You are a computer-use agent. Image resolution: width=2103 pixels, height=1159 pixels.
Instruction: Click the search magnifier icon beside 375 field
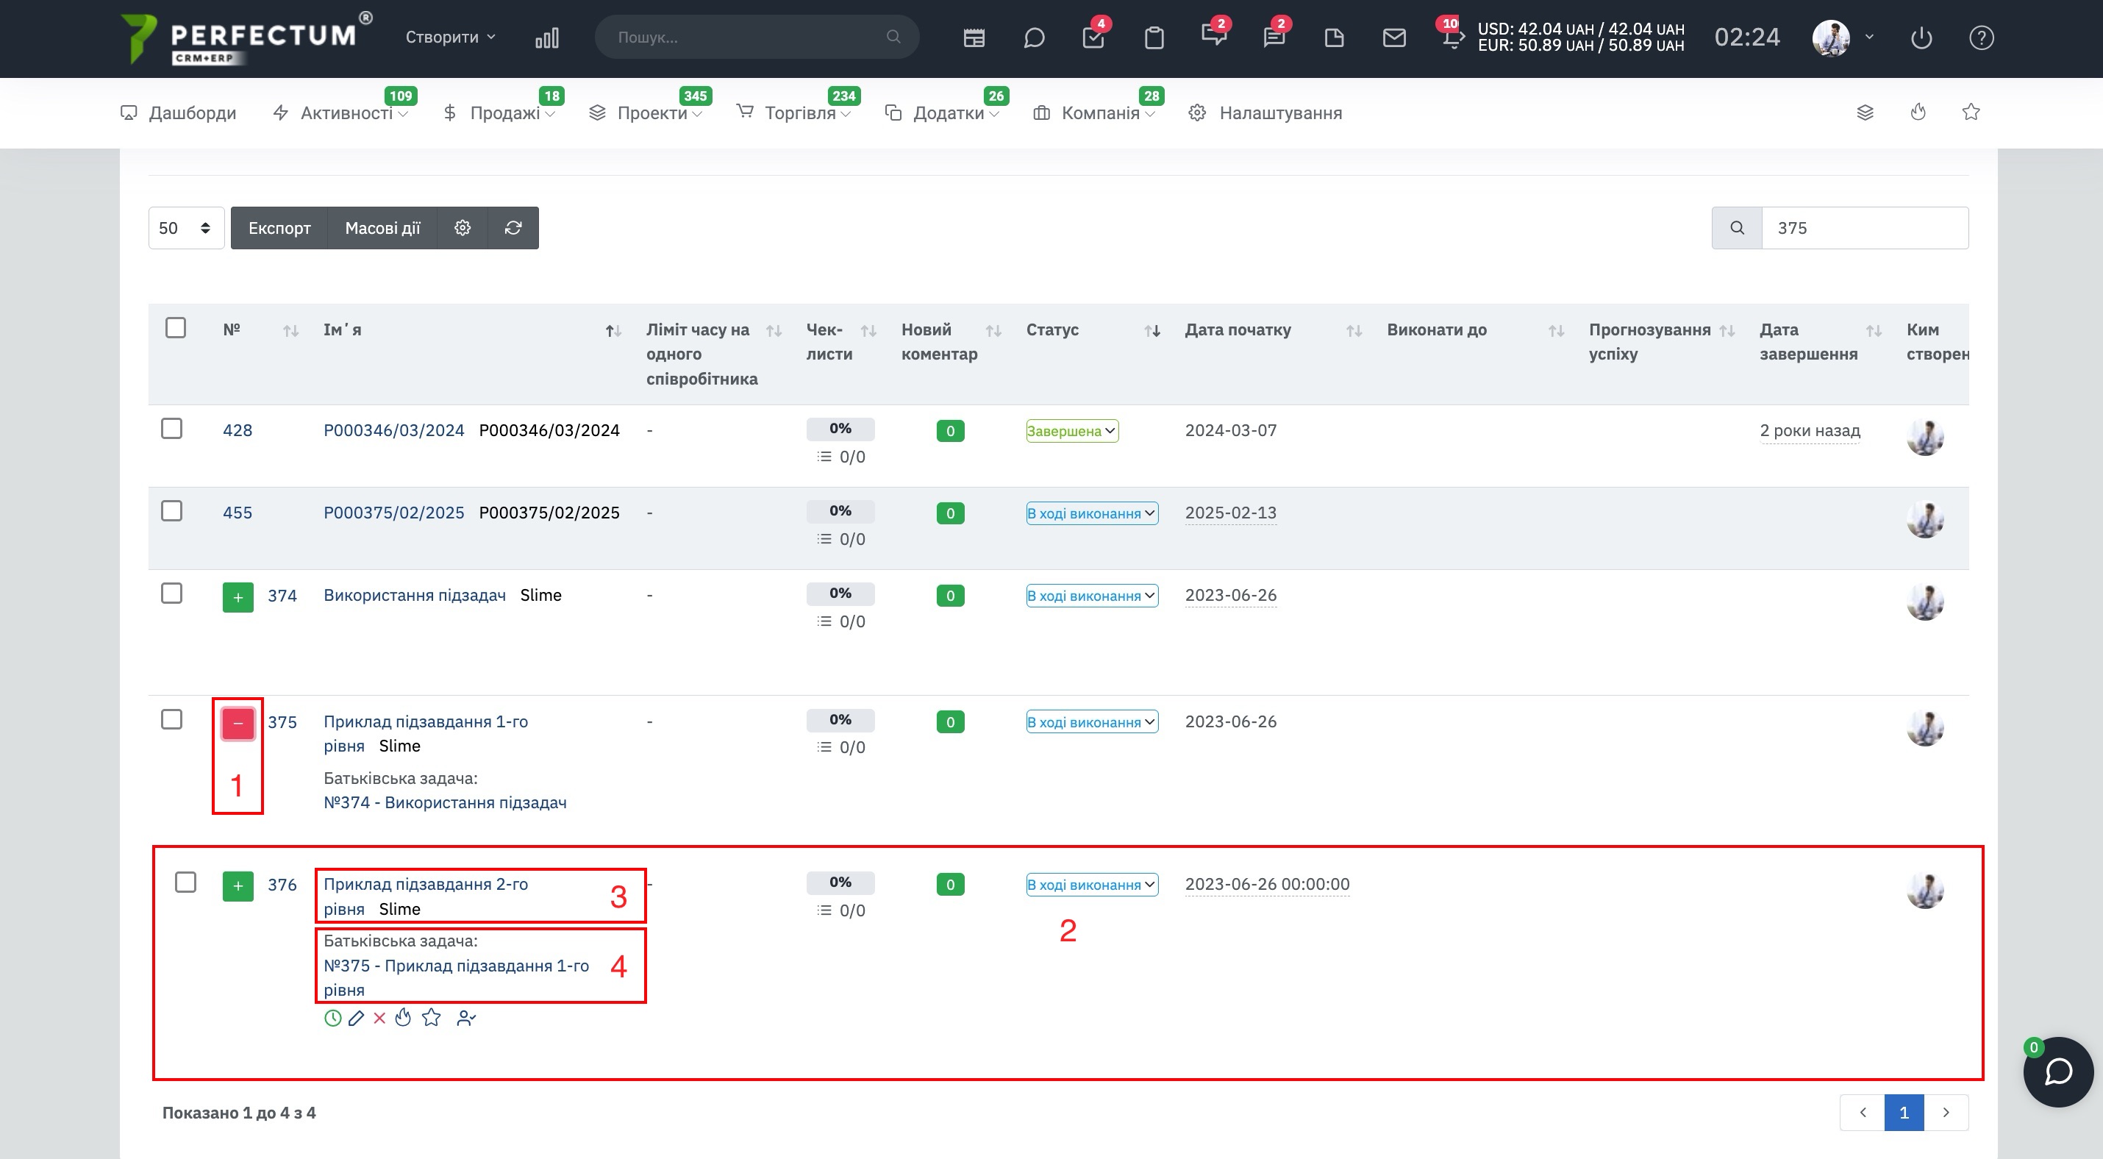tap(1738, 228)
